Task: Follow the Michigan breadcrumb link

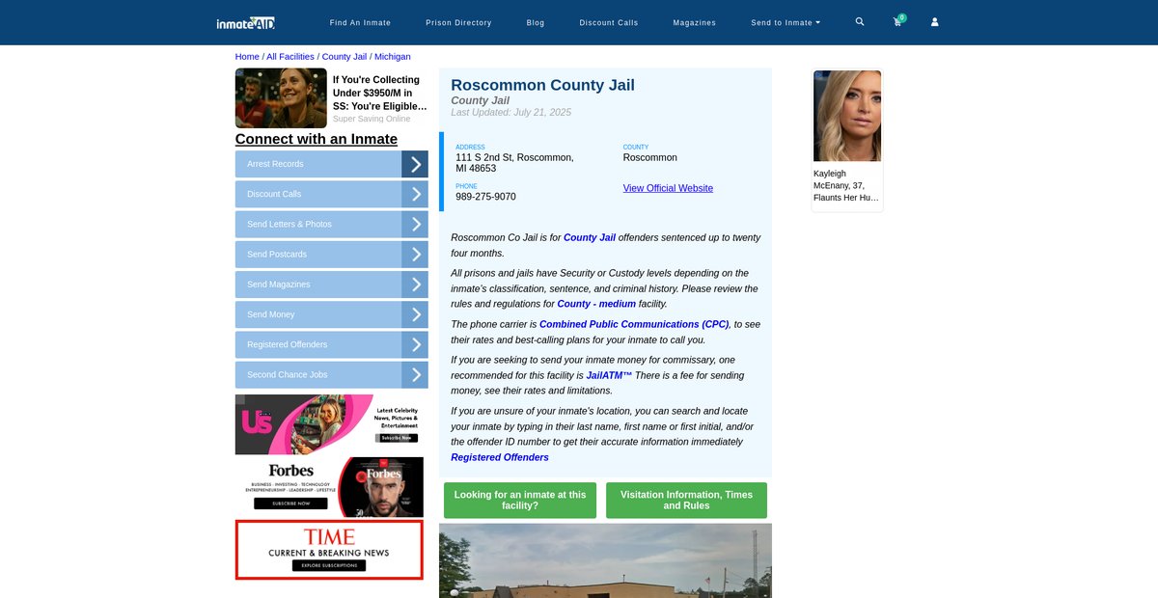Action: tap(393, 57)
